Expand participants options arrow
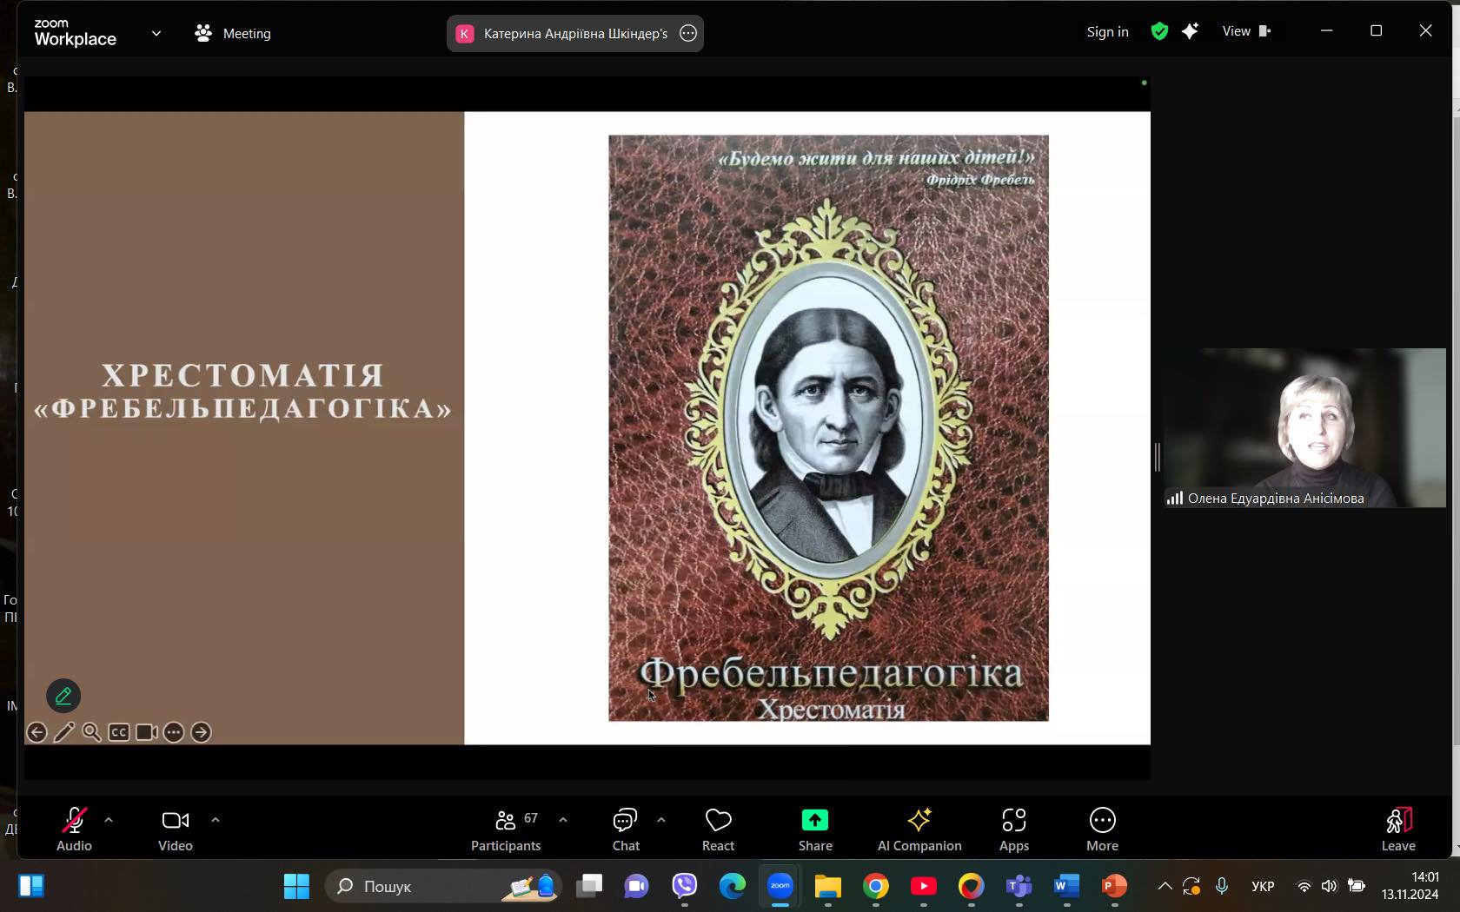1460x912 pixels. point(563,819)
